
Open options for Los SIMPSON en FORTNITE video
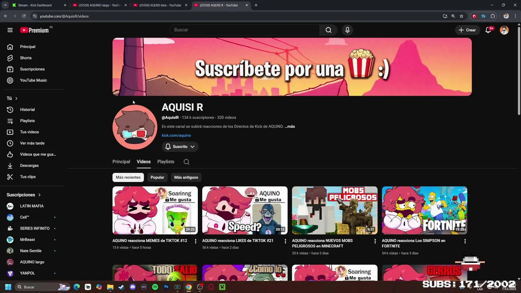click(x=465, y=241)
